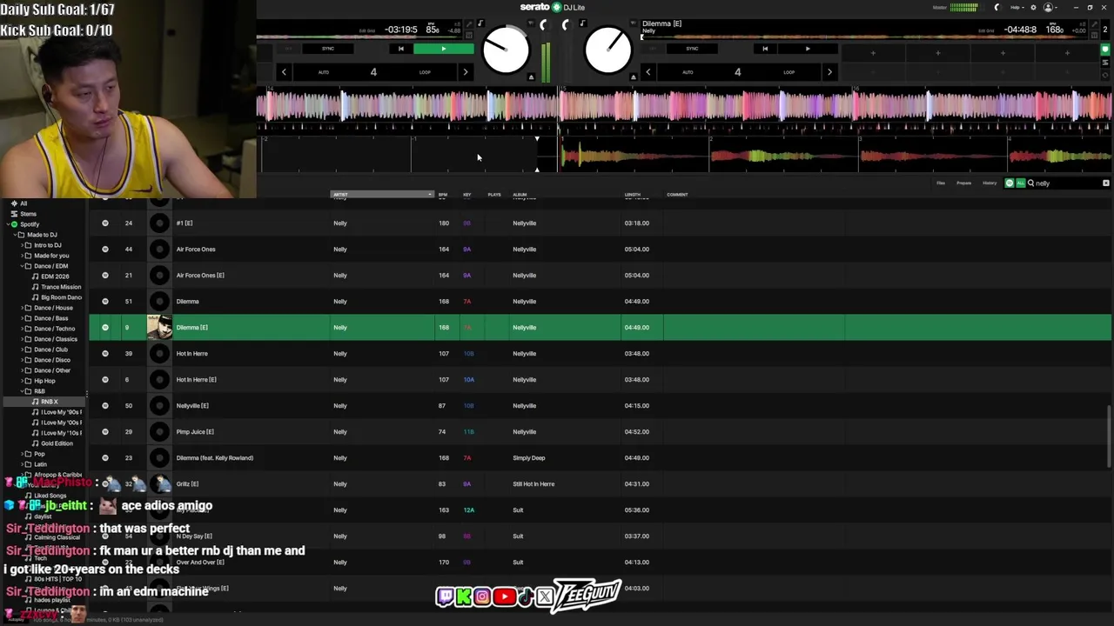Viewport: 1114px width, 626px height.
Task: Collapse the R&B folder
Action: 21,391
